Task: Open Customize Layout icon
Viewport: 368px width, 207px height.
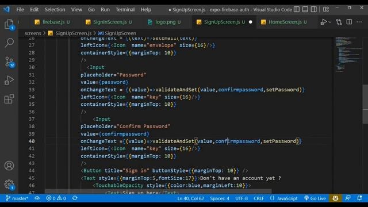Action: (326, 9)
